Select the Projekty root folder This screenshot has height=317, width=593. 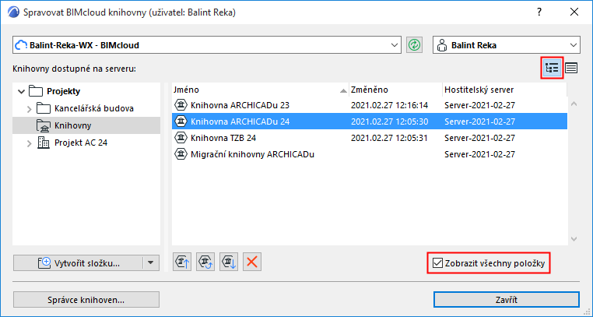(64, 91)
